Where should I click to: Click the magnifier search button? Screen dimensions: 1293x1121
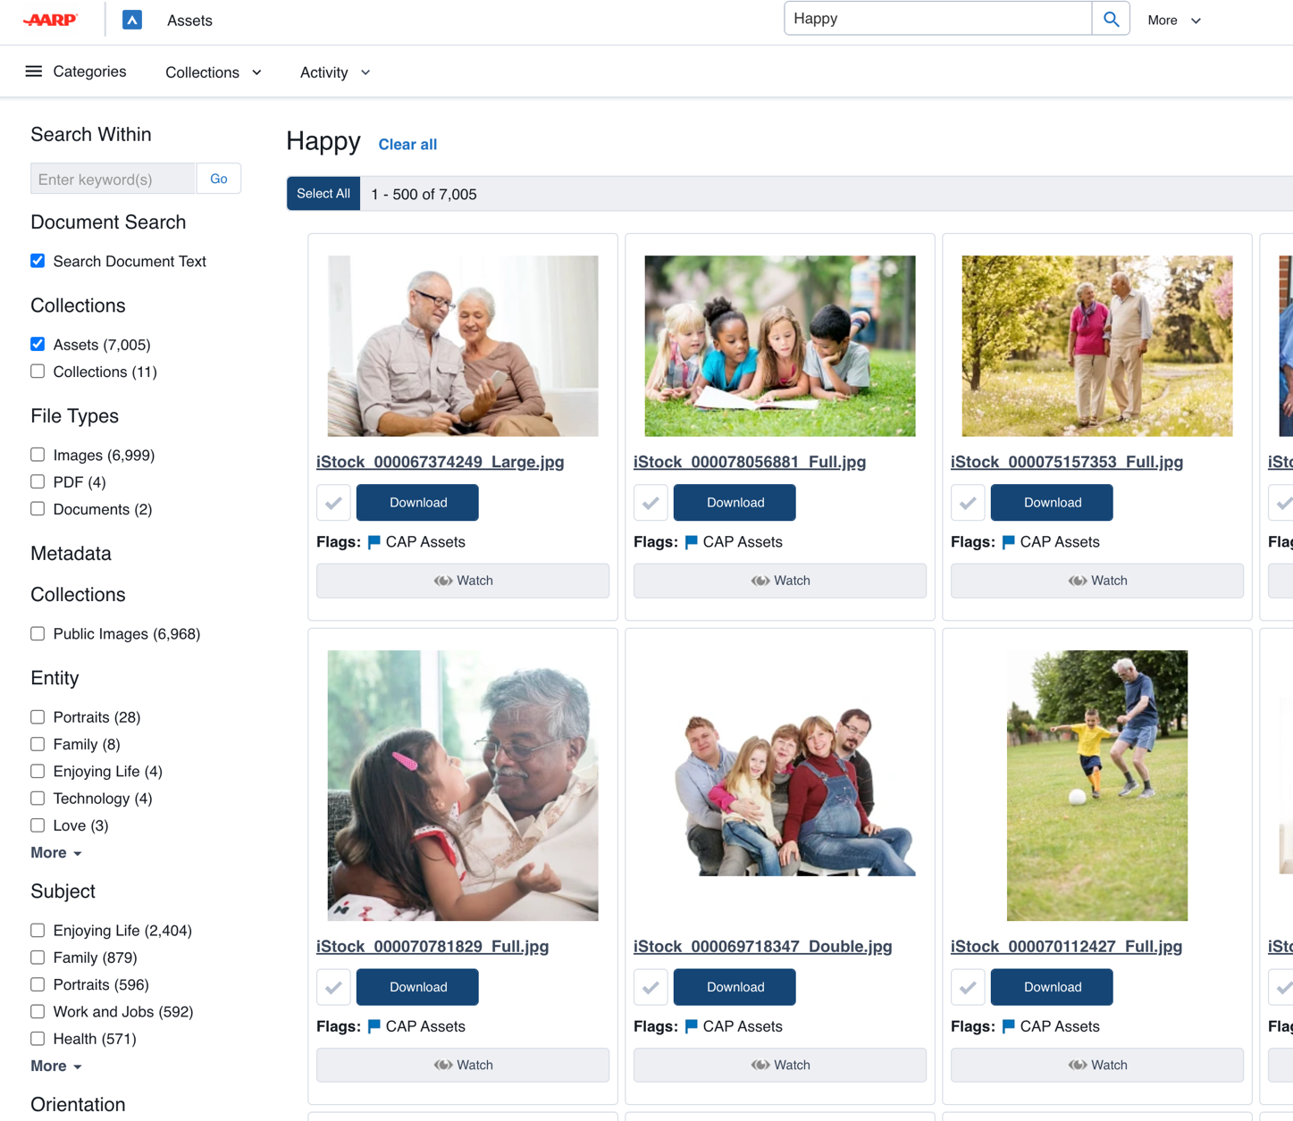pos(1111,19)
